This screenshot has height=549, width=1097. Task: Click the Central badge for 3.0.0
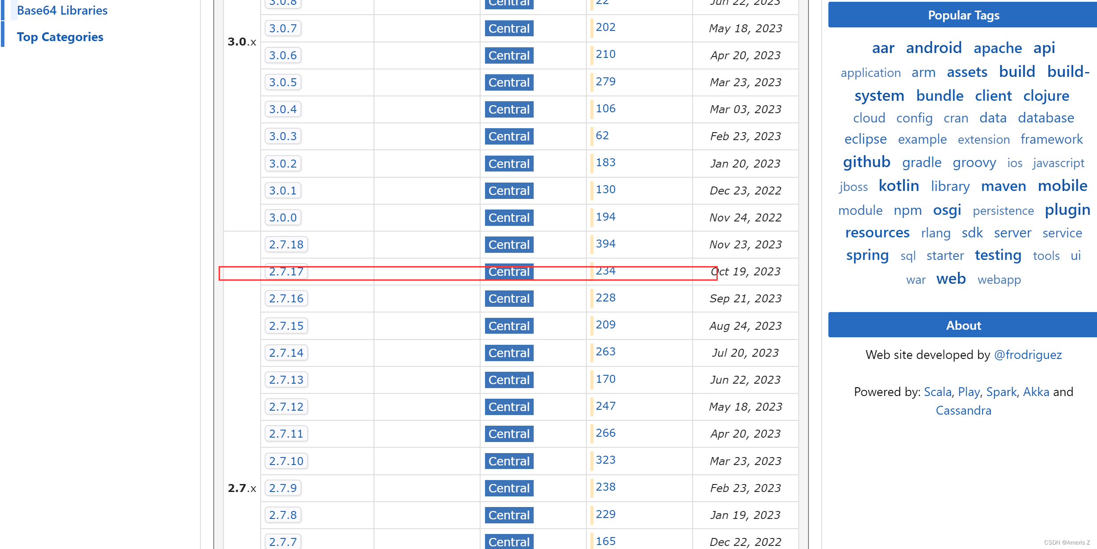pos(509,217)
